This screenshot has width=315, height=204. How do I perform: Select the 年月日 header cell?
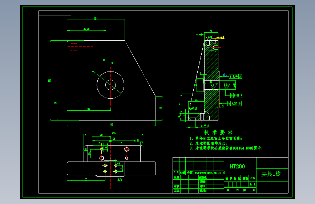pyautogui.click(x=219, y=173)
